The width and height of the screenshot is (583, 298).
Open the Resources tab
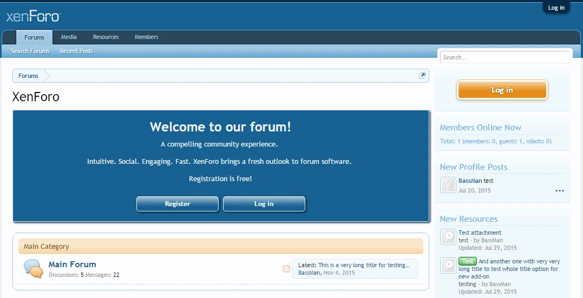(x=106, y=37)
